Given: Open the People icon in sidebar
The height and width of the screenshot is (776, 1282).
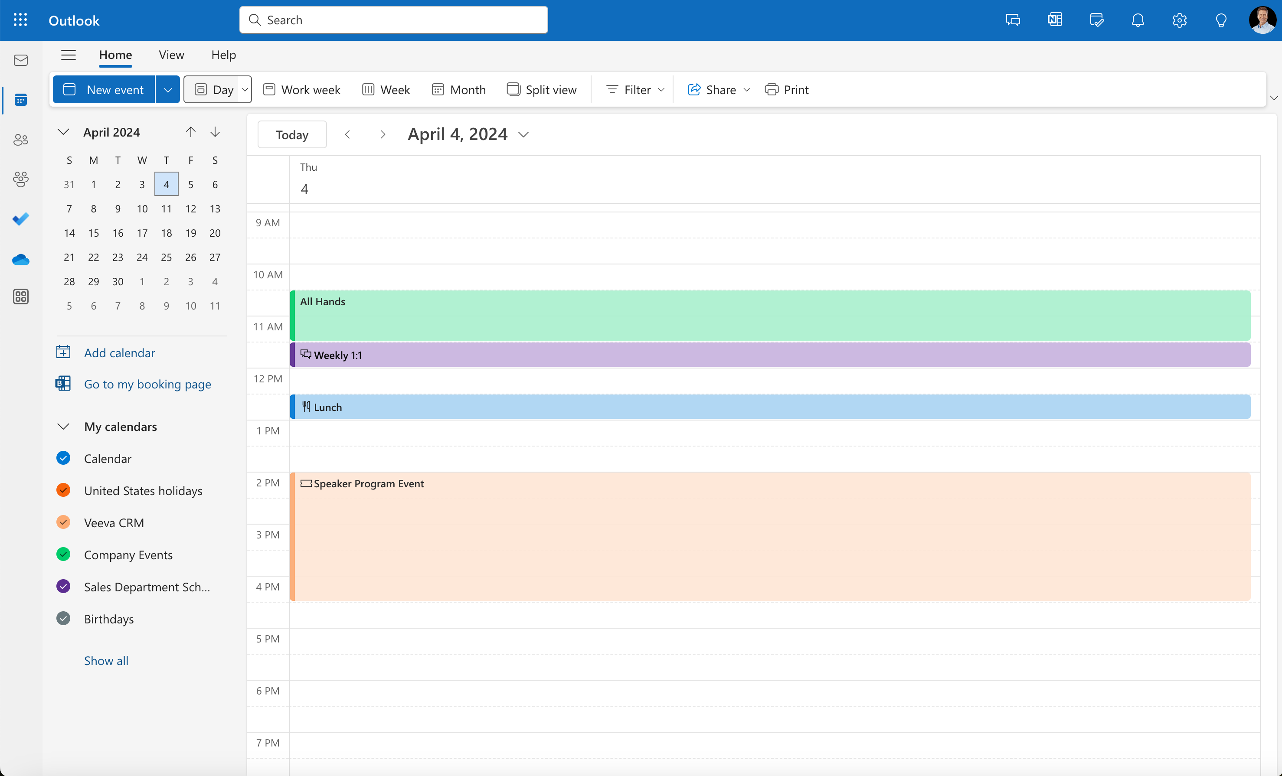Looking at the screenshot, I should [x=21, y=140].
